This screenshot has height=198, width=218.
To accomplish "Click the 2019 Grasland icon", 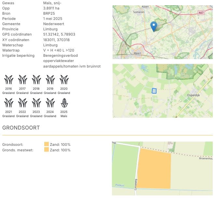I will click(50, 80).
